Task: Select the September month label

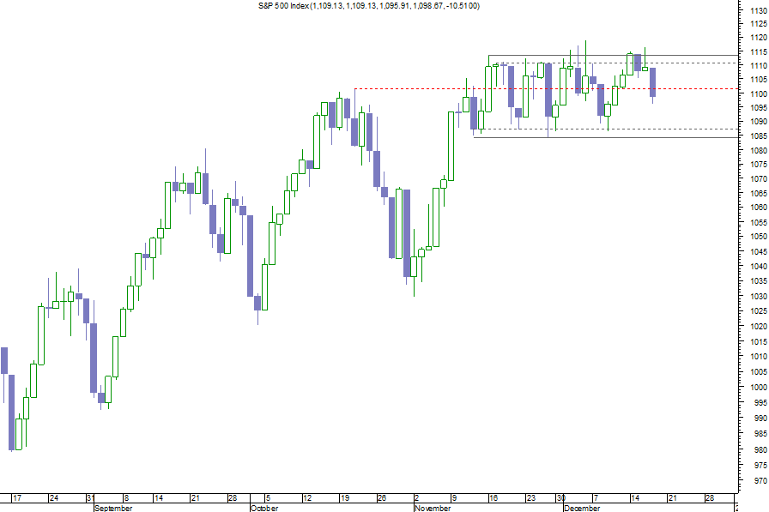Action: 113,508
